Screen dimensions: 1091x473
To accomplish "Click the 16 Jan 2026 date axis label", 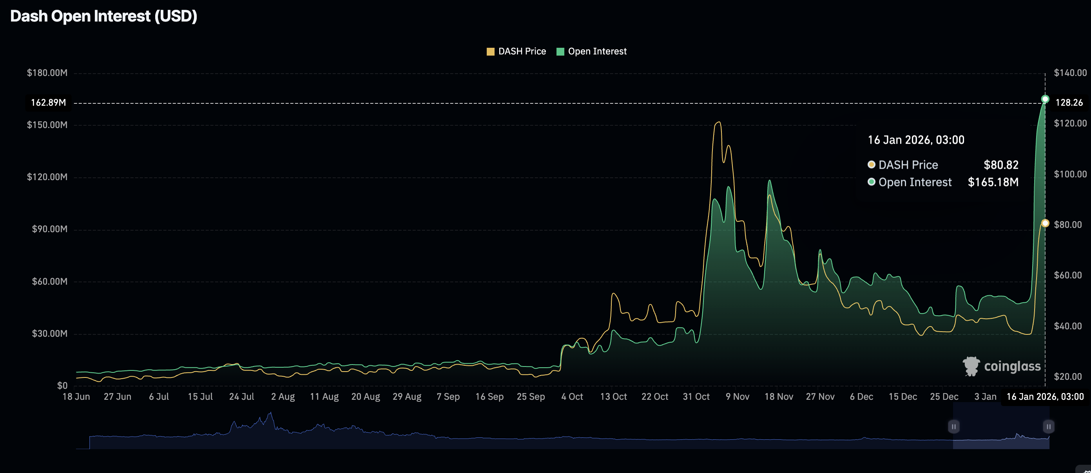I will click(x=1044, y=397).
